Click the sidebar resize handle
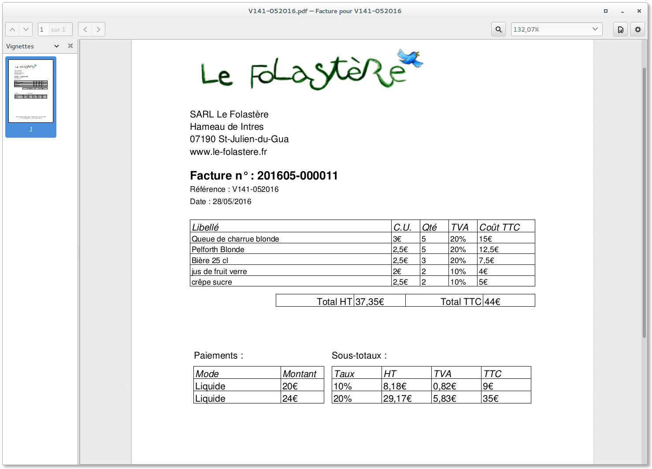The image size is (652, 469). [x=79, y=252]
